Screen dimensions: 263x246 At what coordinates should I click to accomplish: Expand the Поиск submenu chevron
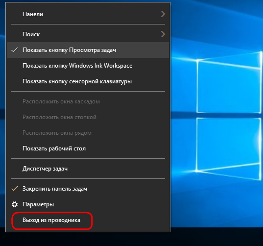coord(163,34)
